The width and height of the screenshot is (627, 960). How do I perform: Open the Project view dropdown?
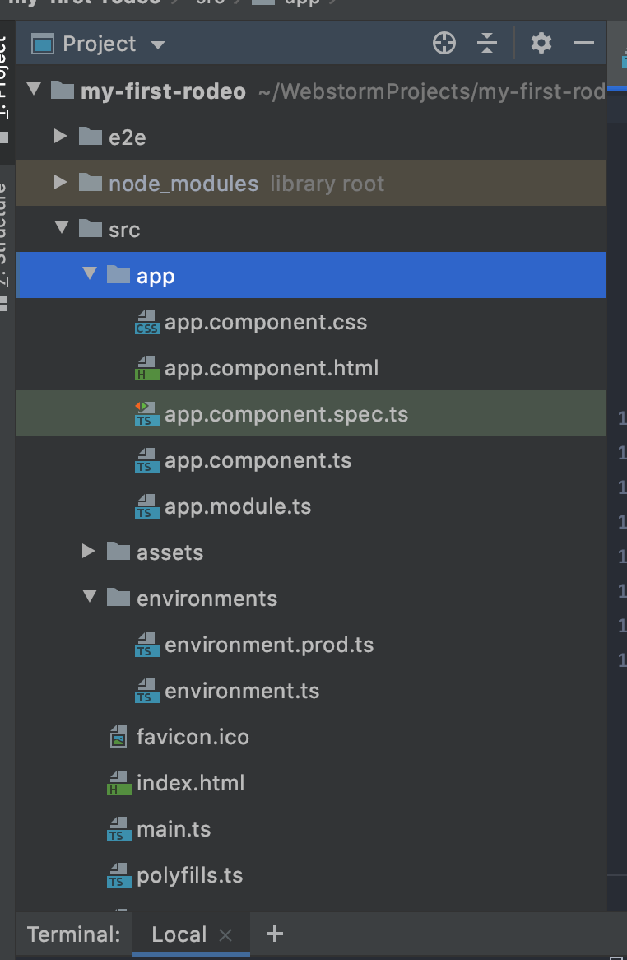(158, 44)
